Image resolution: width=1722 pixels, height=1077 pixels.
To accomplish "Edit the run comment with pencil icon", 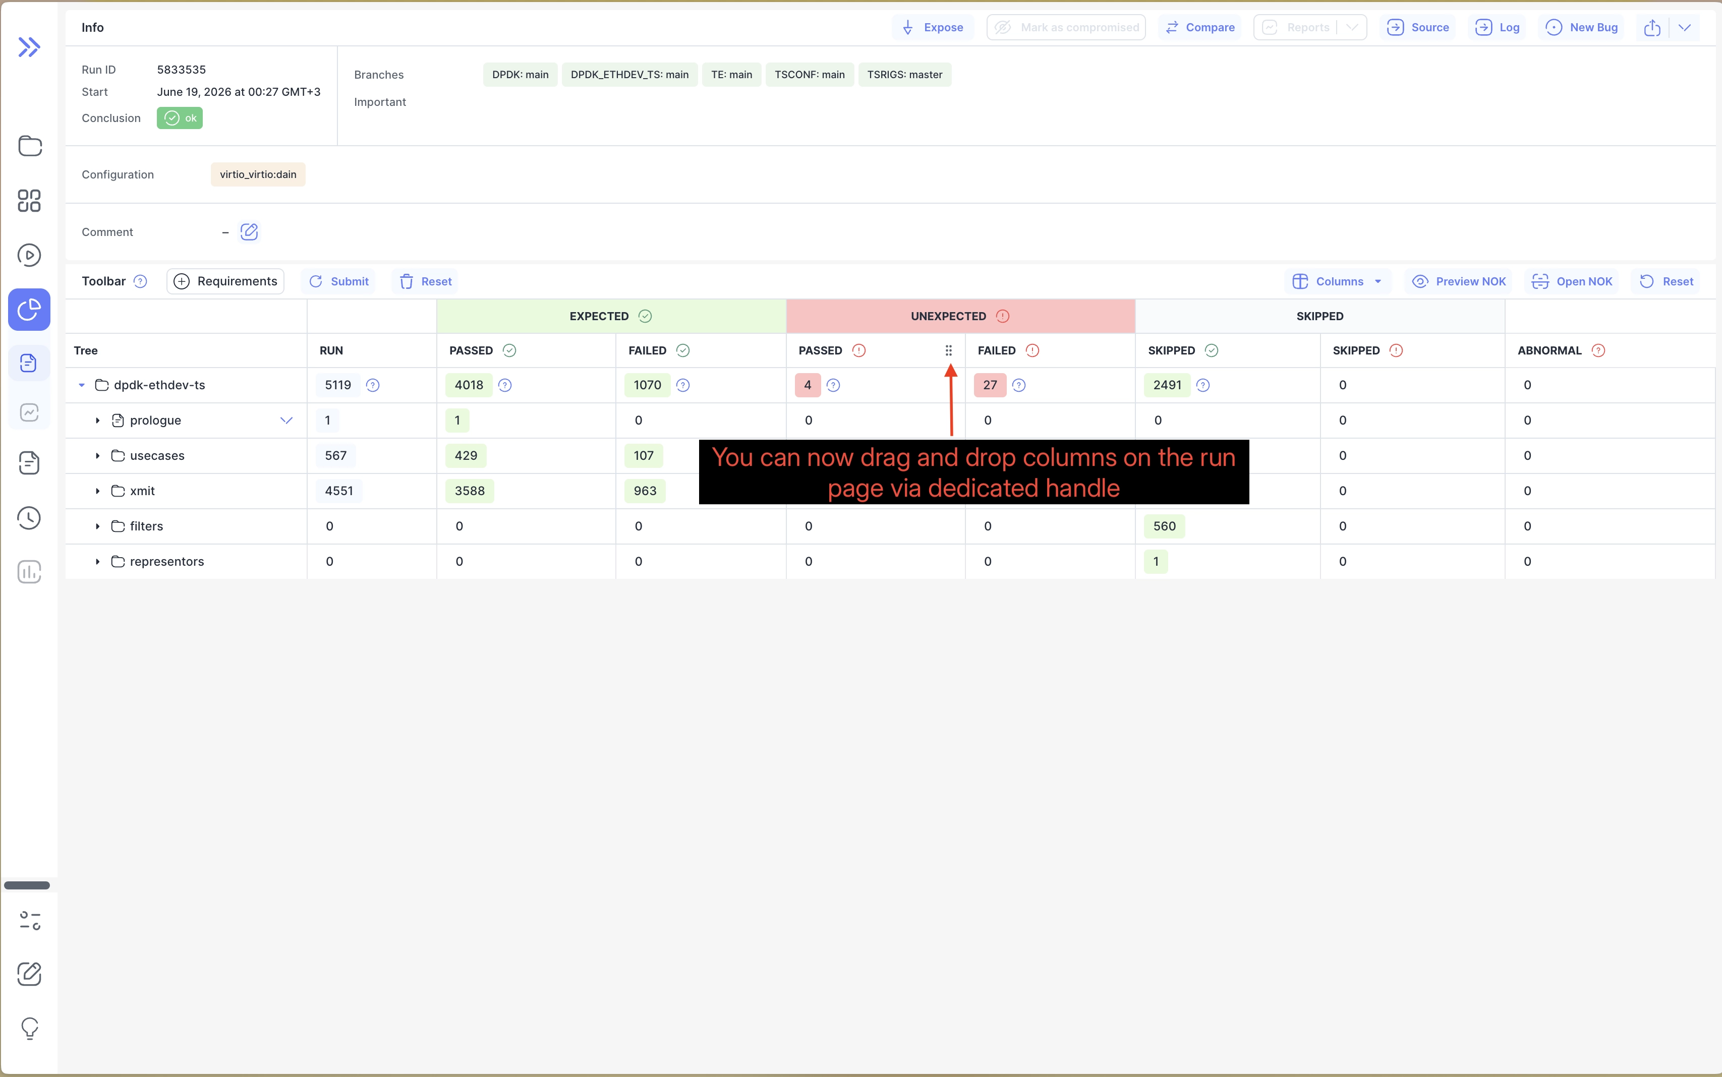I will 249,231.
